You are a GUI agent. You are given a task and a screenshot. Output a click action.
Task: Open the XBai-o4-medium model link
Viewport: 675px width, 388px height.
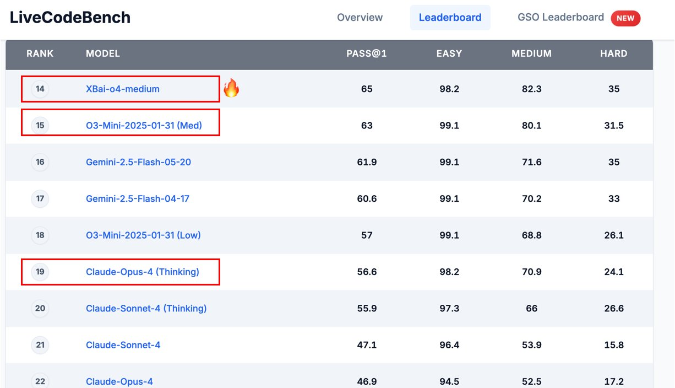coord(123,89)
